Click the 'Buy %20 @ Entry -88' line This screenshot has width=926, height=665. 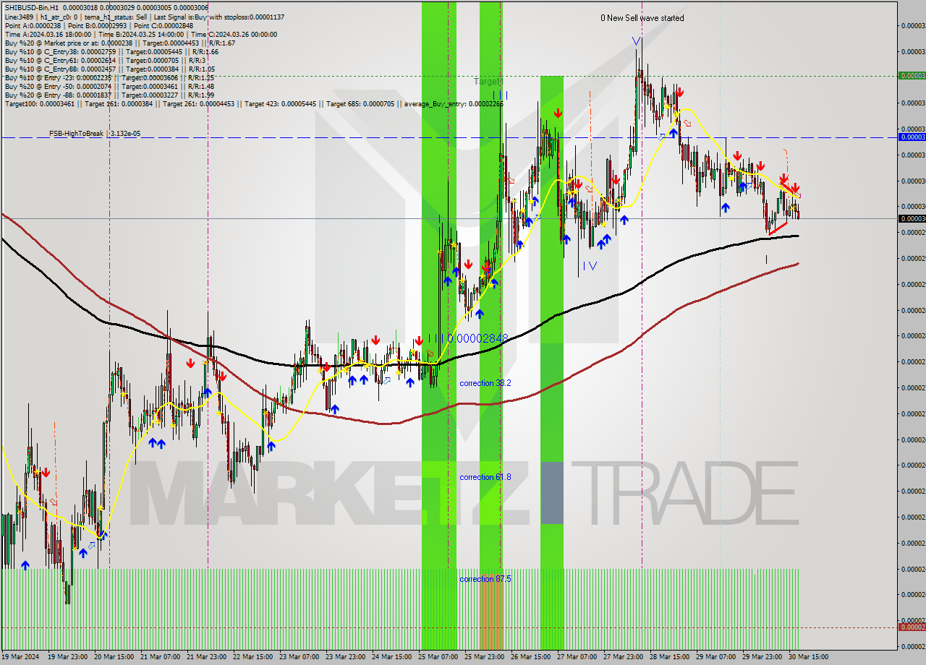109,95
